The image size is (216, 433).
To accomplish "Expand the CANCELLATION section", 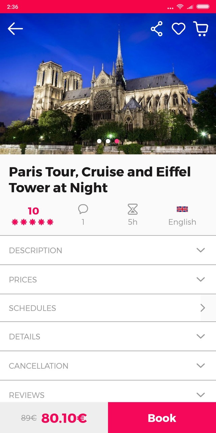I will (108, 366).
